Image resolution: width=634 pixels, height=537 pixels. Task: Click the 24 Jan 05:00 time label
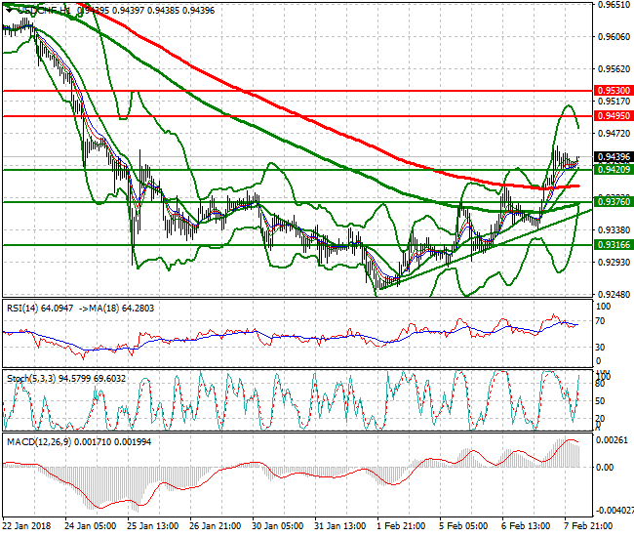pyautogui.click(x=91, y=526)
